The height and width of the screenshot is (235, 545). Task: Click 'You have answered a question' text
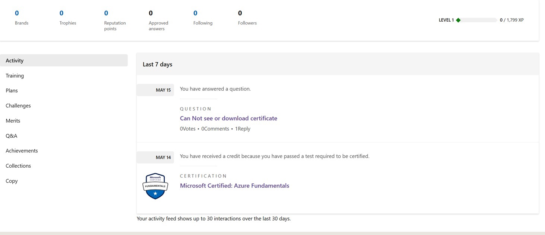pyautogui.click(x=215, y=89)
